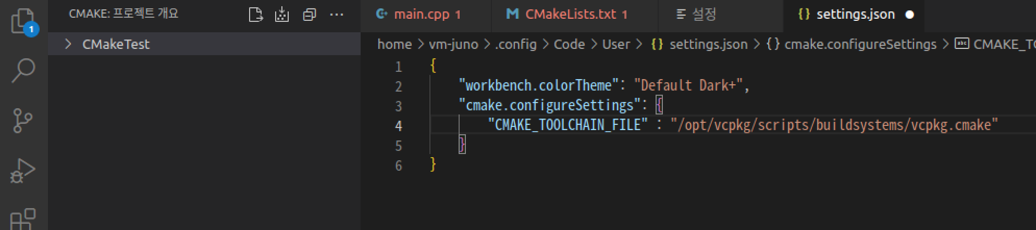Click line number 4 in the gutter
Screen dimensions: 1036x230
click(399, 126)
